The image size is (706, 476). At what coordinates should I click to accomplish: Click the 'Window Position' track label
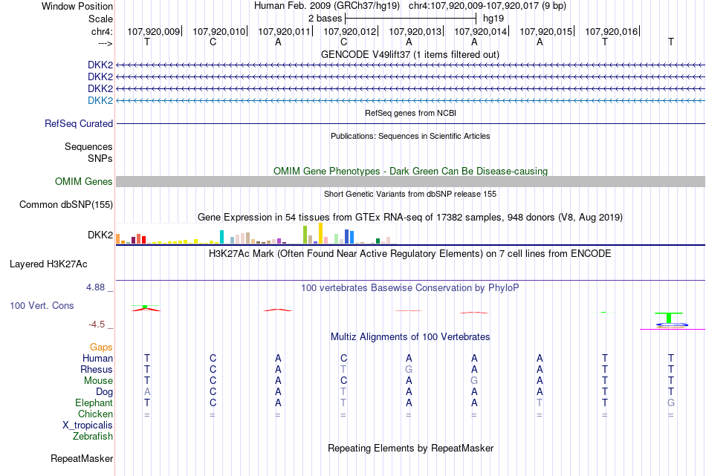click(x=77, y=6)
